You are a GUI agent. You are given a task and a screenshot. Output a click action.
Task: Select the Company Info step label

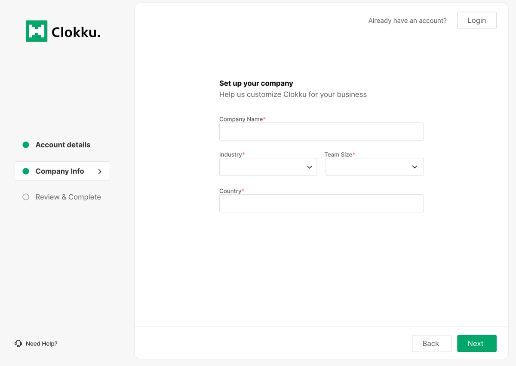click(60, 171)
